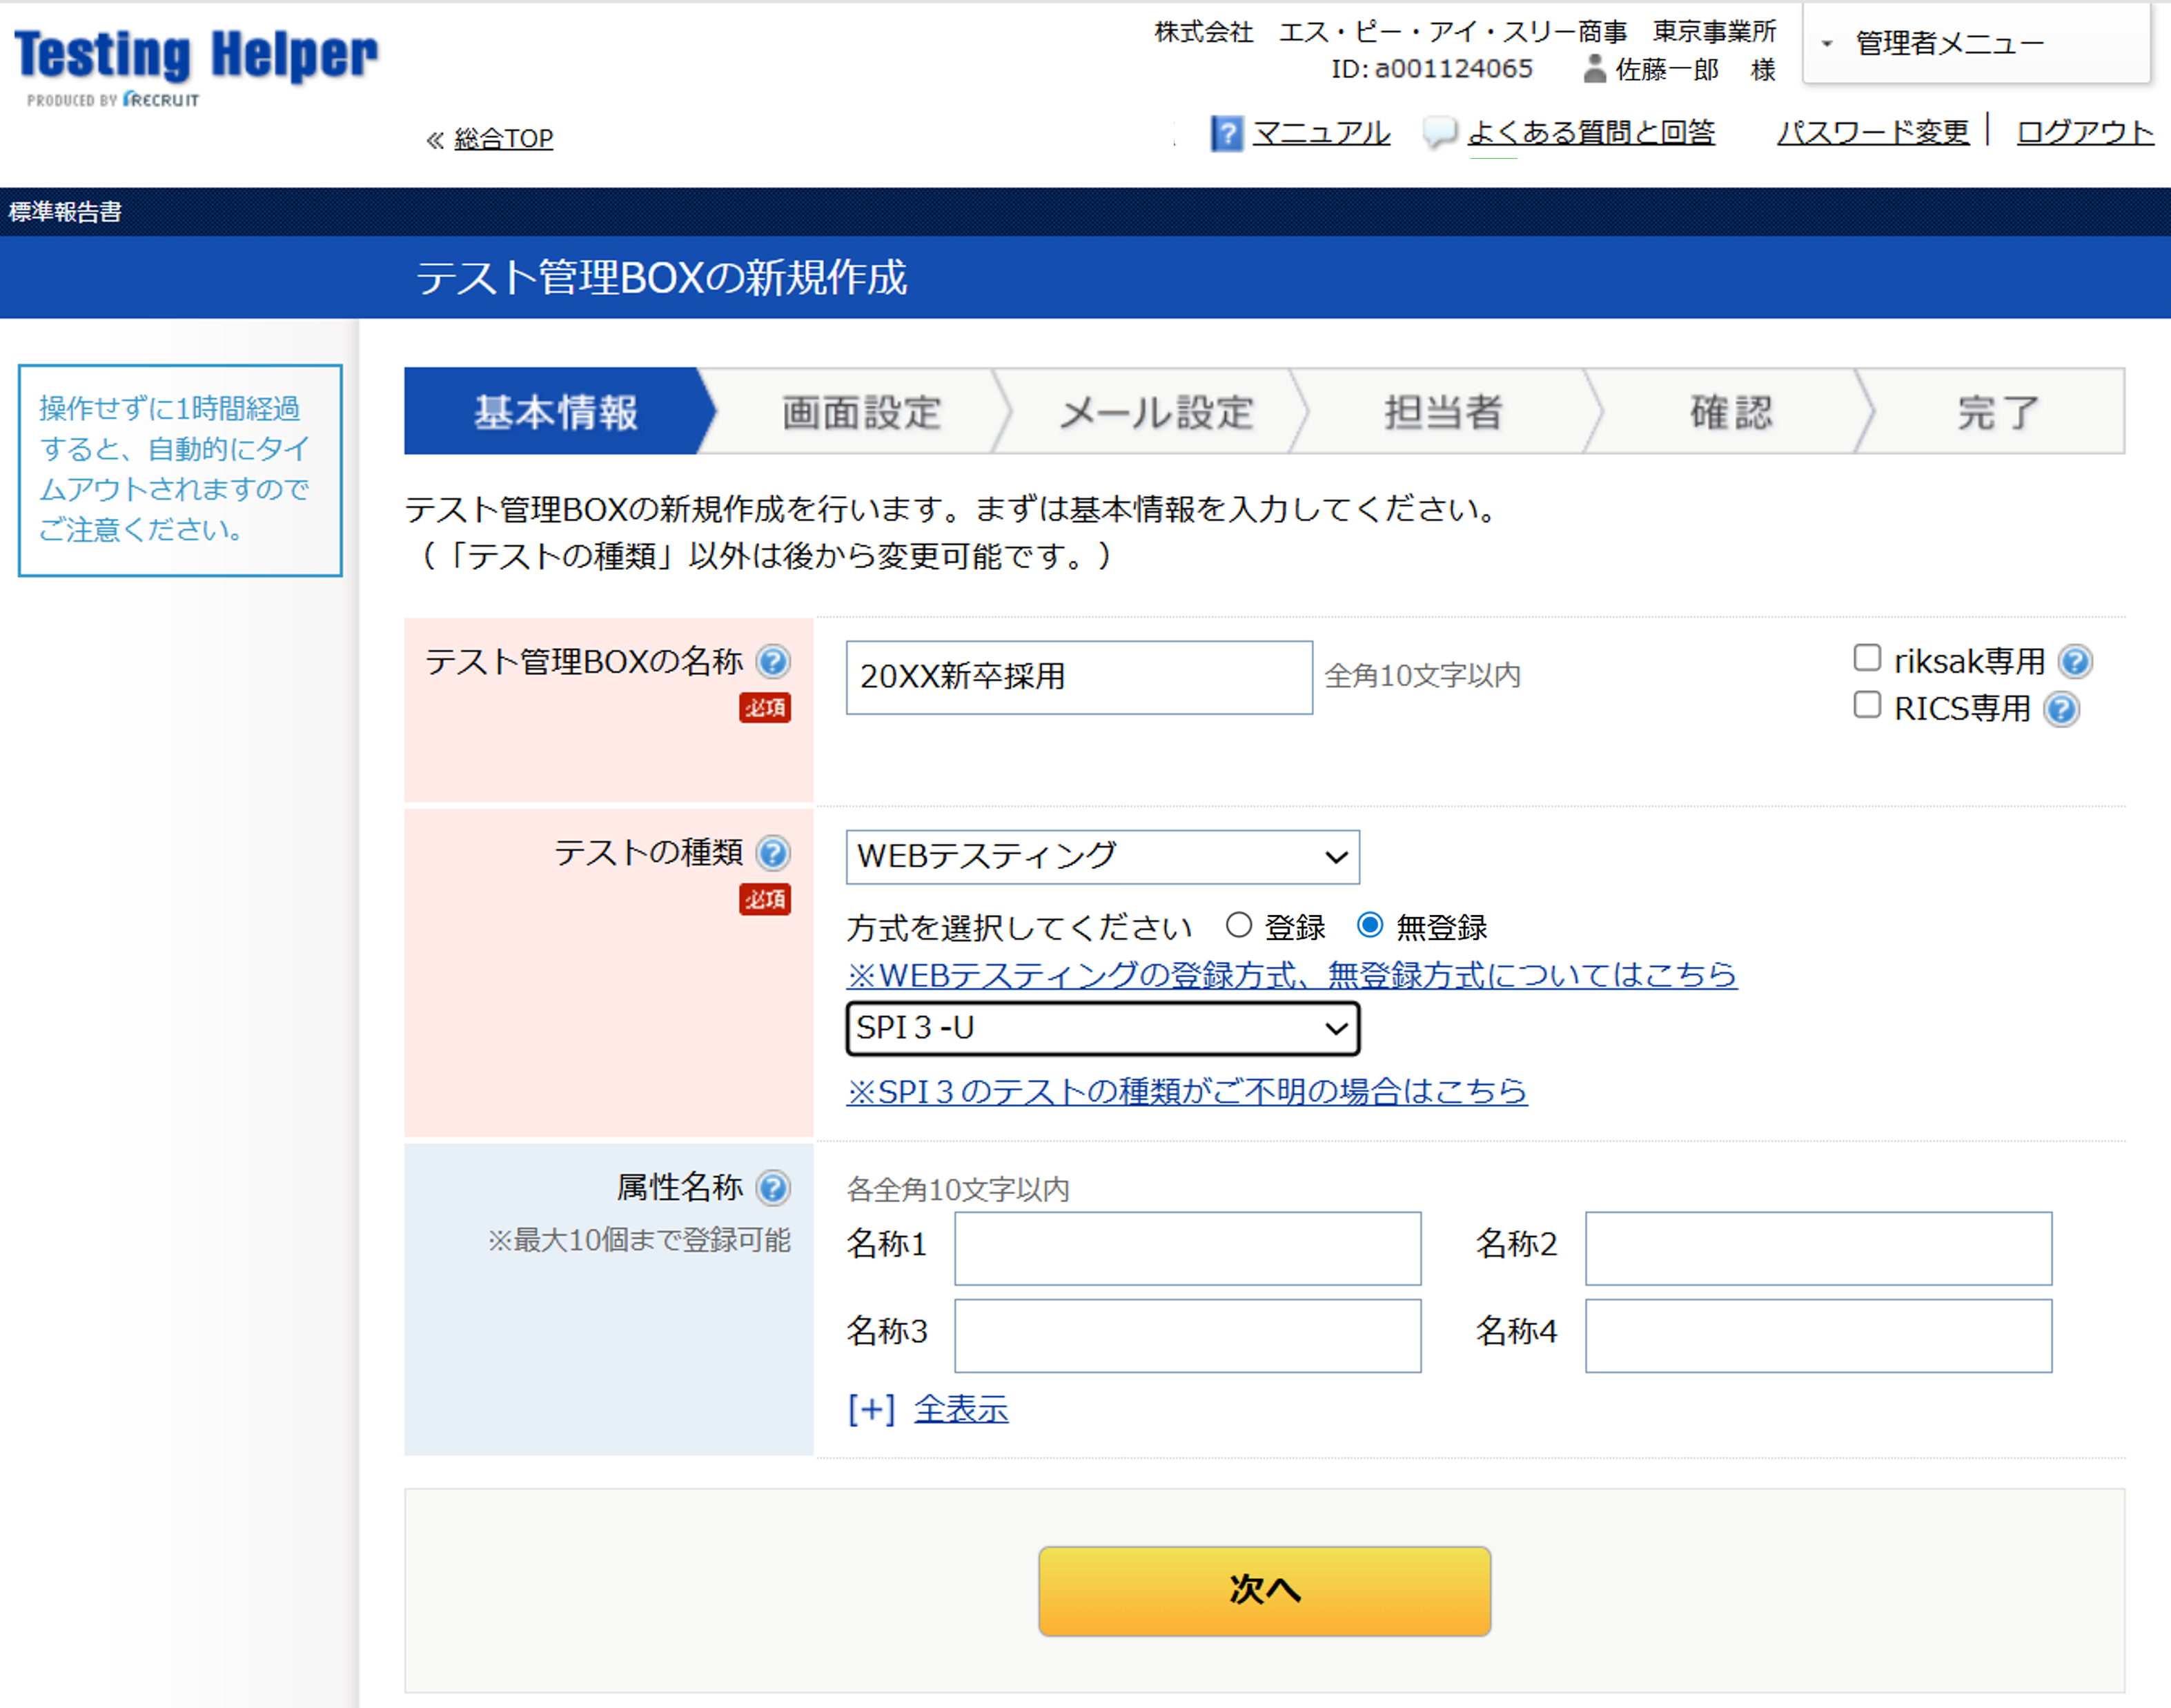Click the 名称1 input field
This screenshot has height=1708, width=2171.
(1187, 1249)
